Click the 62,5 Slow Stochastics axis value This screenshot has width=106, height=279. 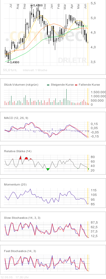coord(94,227)
